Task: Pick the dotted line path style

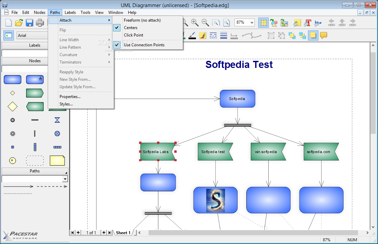Action: click(18, 193)
